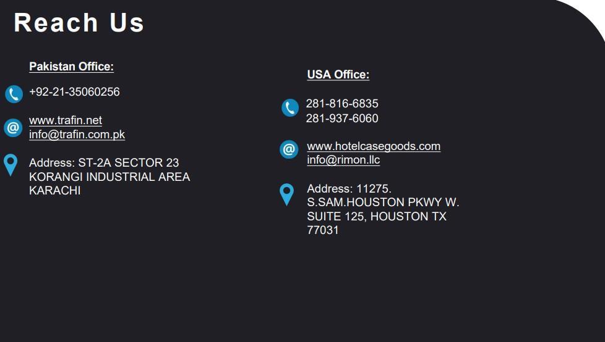Click the S.SAM.HOUSTON PKWY W. address line

click(x=383, y=202)
